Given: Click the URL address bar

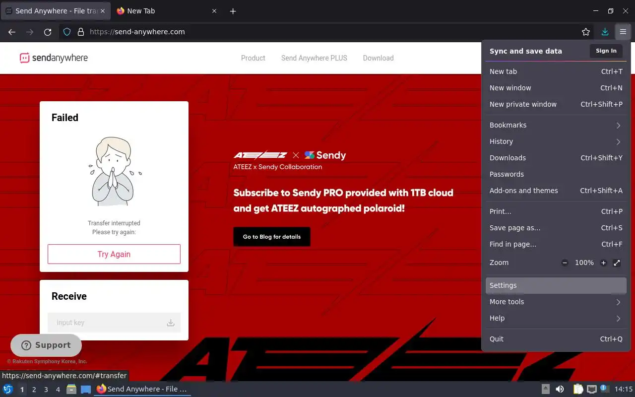Looking at the screenshot, I should pos(327,32).
